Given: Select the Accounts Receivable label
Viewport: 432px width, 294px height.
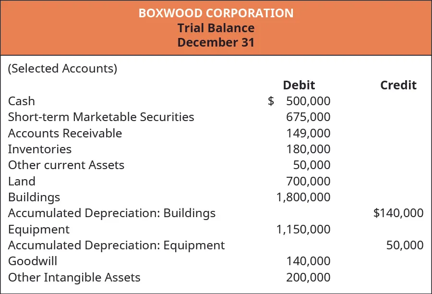Looking at the screenshot, I should point(65,133).
